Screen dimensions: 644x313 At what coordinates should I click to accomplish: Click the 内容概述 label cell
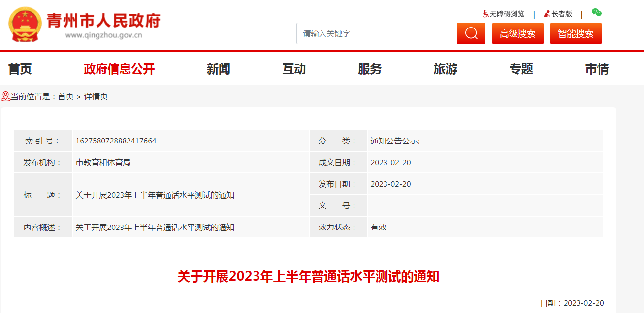tap(43, 227)
